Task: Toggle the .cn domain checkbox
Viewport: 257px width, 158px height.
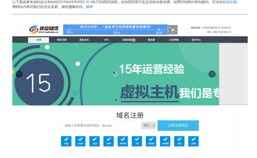Action: click(x=137, y=141)
